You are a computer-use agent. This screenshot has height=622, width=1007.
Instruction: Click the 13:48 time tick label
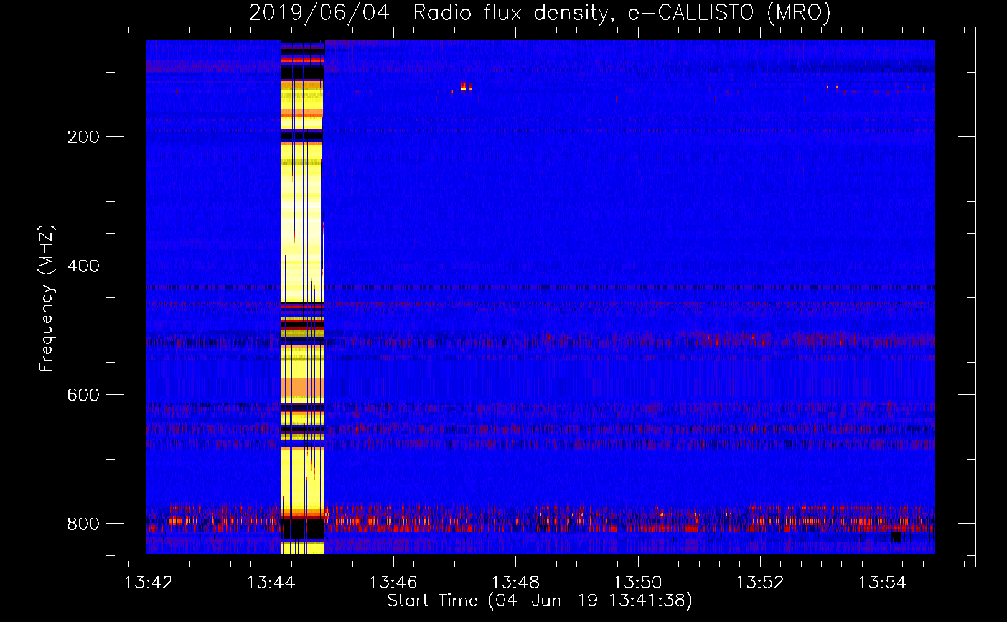(515, 583)
